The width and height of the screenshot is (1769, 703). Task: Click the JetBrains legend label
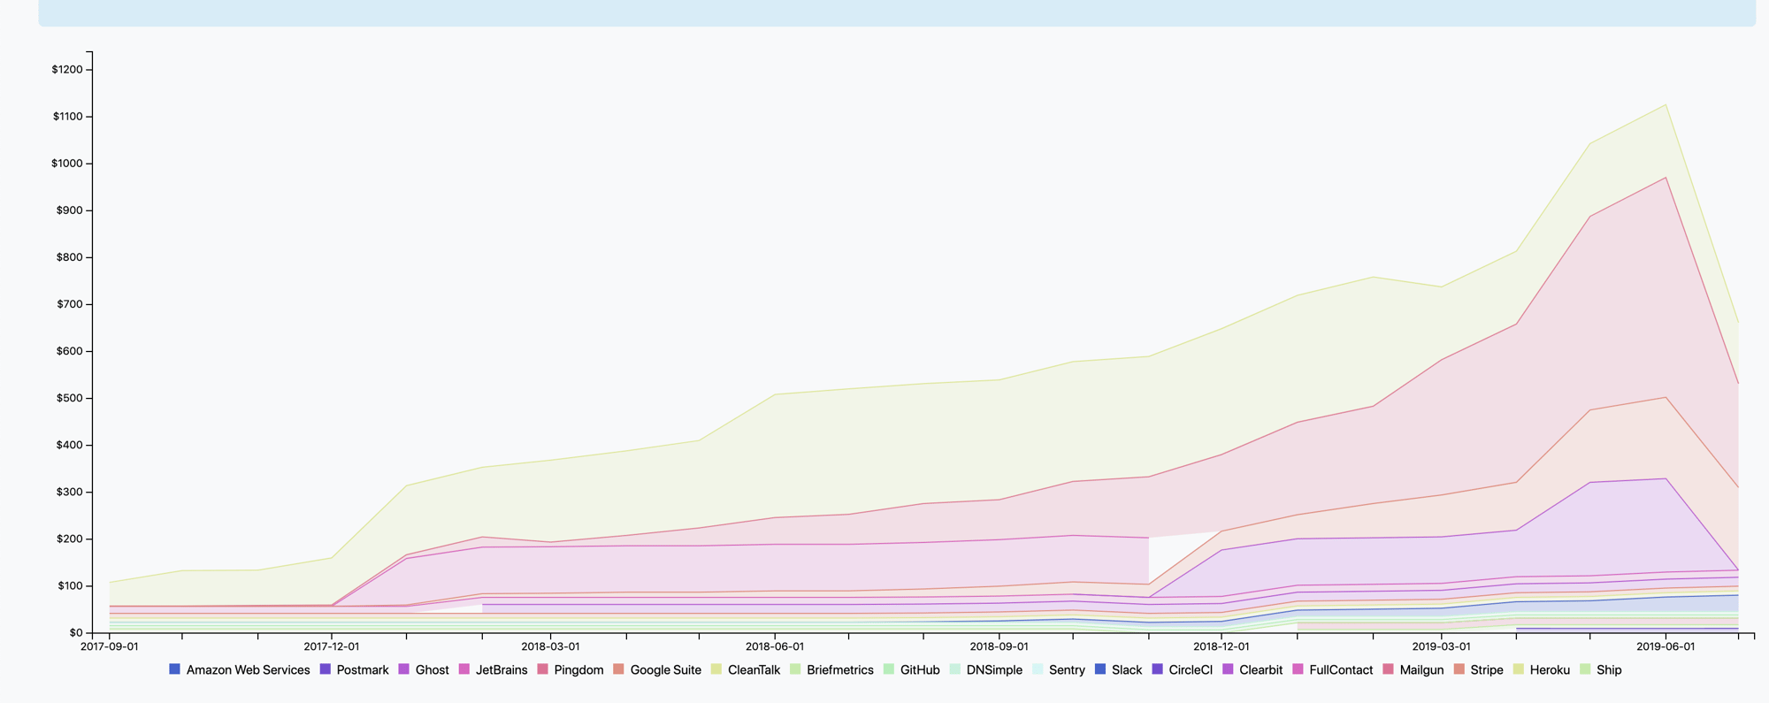tap(501, 670)
